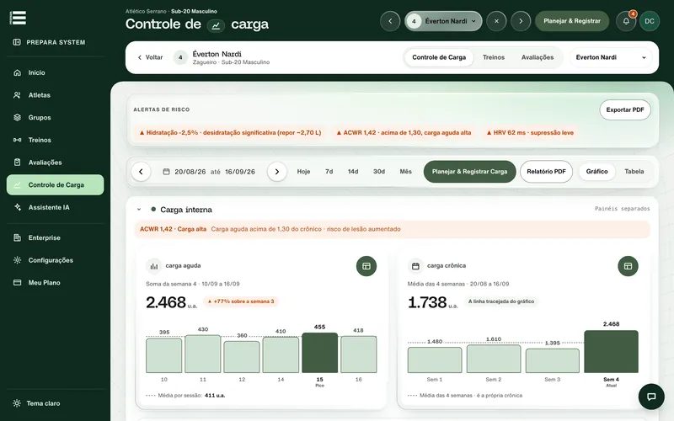Open Enterprise in sidebar
The image size is (674, 421).
coord(55,237)
